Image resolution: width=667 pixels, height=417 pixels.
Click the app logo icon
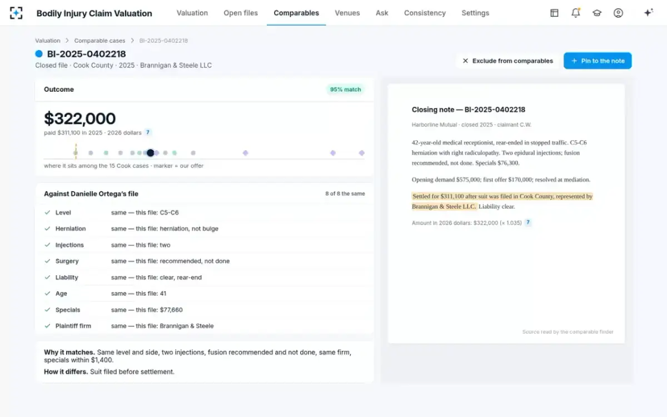[x=16, y=13]
